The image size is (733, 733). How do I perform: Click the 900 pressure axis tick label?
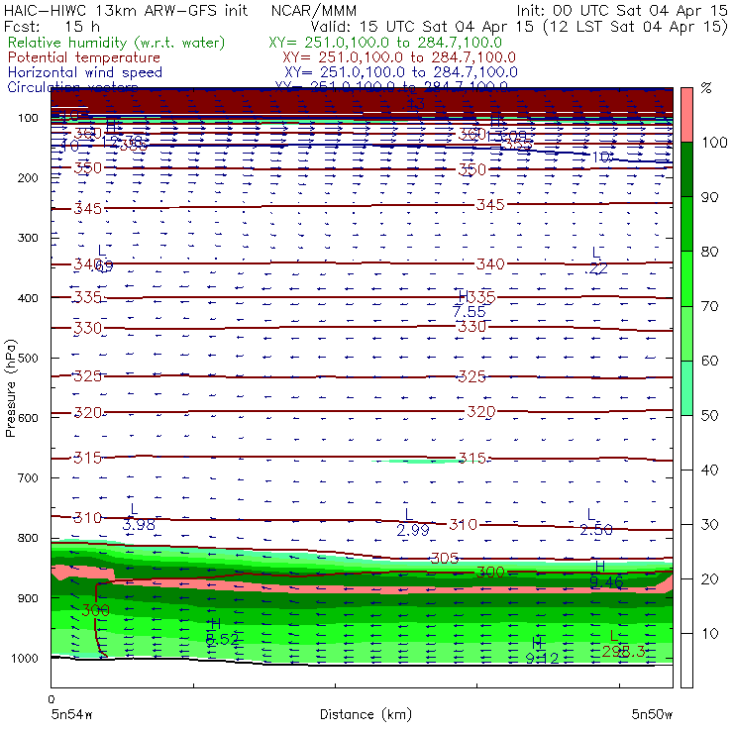28,598
